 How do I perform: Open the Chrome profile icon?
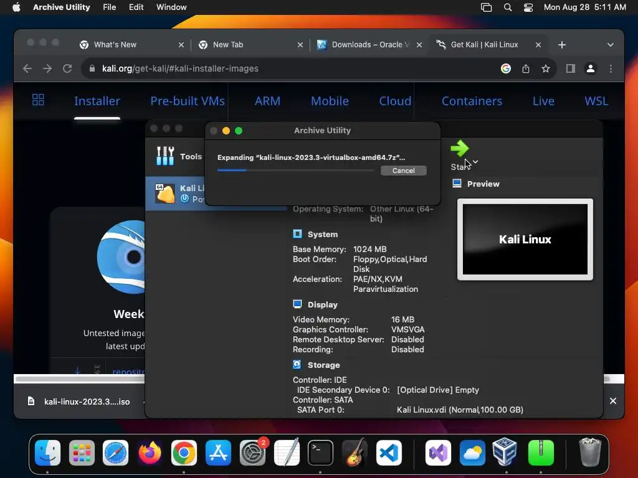point(591,68)
